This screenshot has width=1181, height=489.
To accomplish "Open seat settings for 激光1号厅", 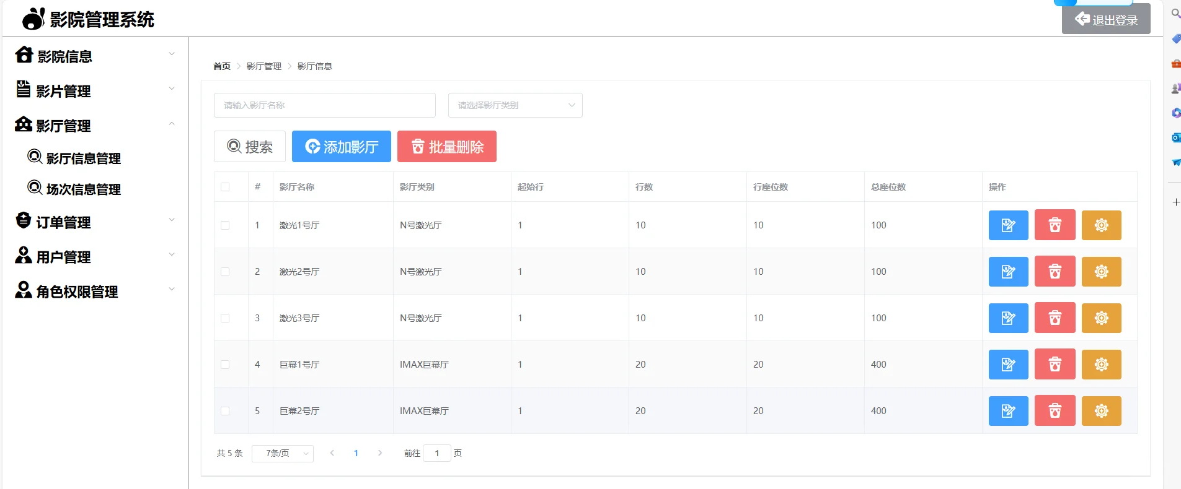I will [x=1101, y=225].
